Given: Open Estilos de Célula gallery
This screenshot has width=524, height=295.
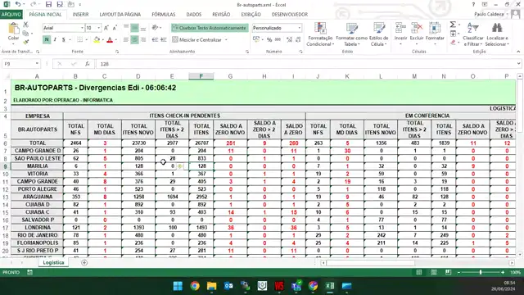Looking at the screenshot, I should [x=379, y=34].
